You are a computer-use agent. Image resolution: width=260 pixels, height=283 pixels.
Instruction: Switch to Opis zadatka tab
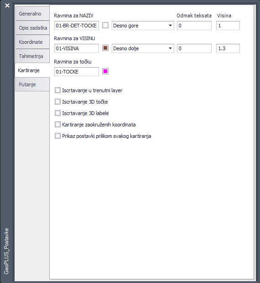[32, 28]
